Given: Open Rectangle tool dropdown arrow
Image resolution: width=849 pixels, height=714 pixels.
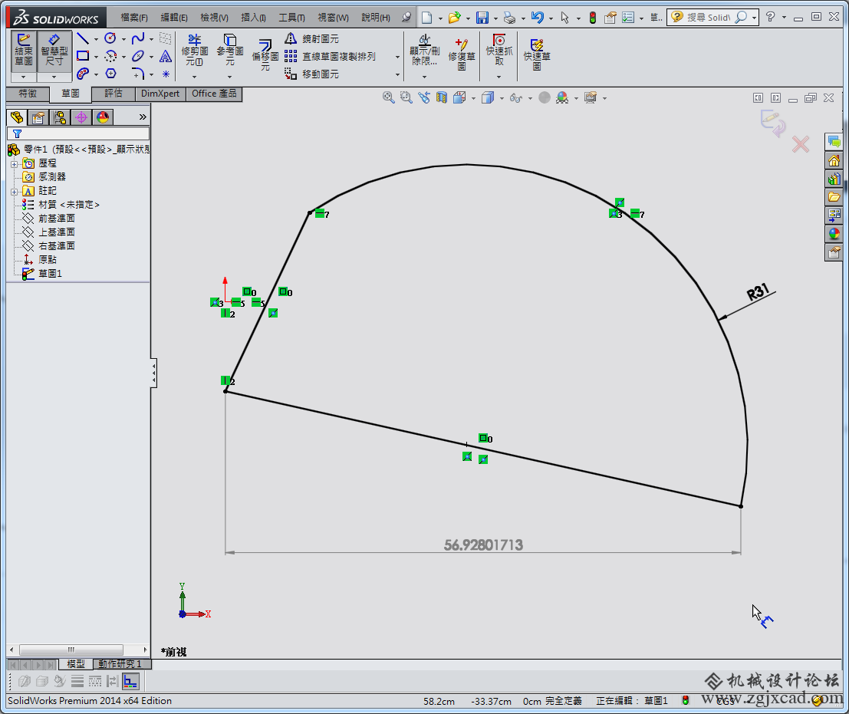Looking at the screenshot, I should click(96, 56).
